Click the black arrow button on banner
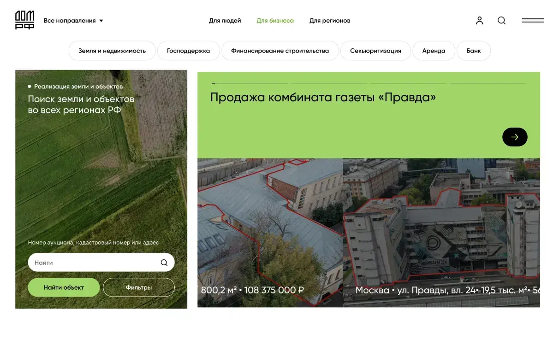The image size is (559, 339). pyautogui.click(x=515, y=137)
